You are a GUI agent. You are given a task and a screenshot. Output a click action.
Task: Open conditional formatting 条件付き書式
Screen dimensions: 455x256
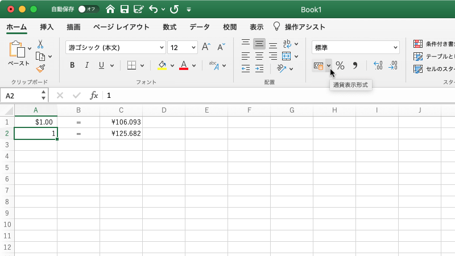point(434,44)
